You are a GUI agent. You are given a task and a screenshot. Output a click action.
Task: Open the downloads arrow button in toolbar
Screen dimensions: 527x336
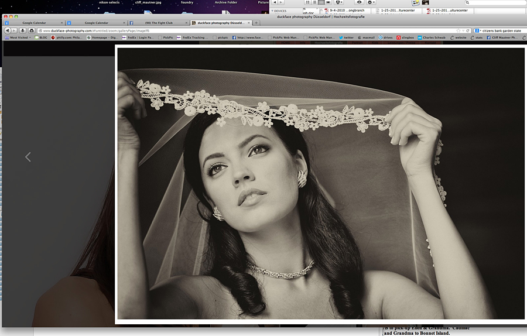click(x=23, y=30)
